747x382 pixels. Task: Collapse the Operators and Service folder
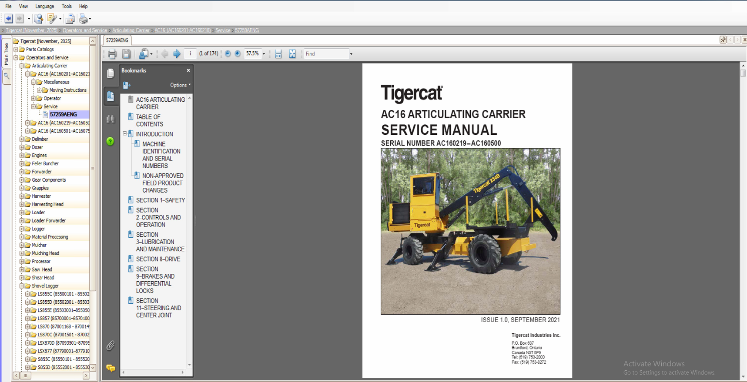[x=16, y=57]
